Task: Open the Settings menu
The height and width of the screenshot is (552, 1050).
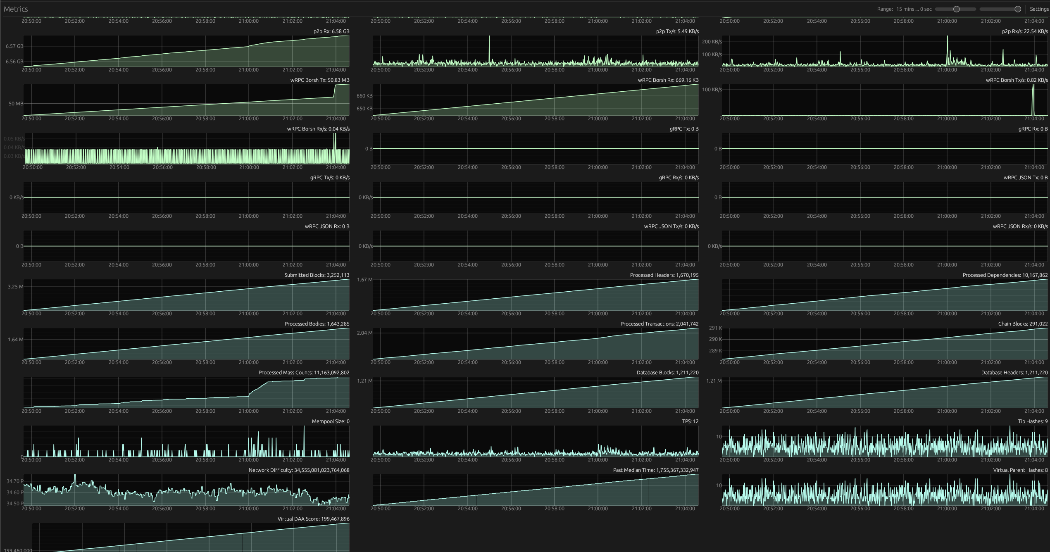Action: coord(1038,9)
